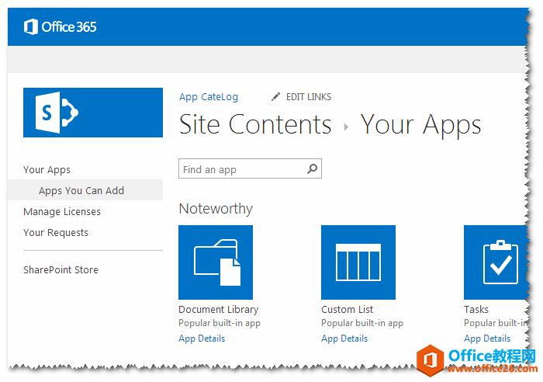This screenshot has height=382, width=543.
Task: Click the Office 365 logo icon
Action: (31, 27)
